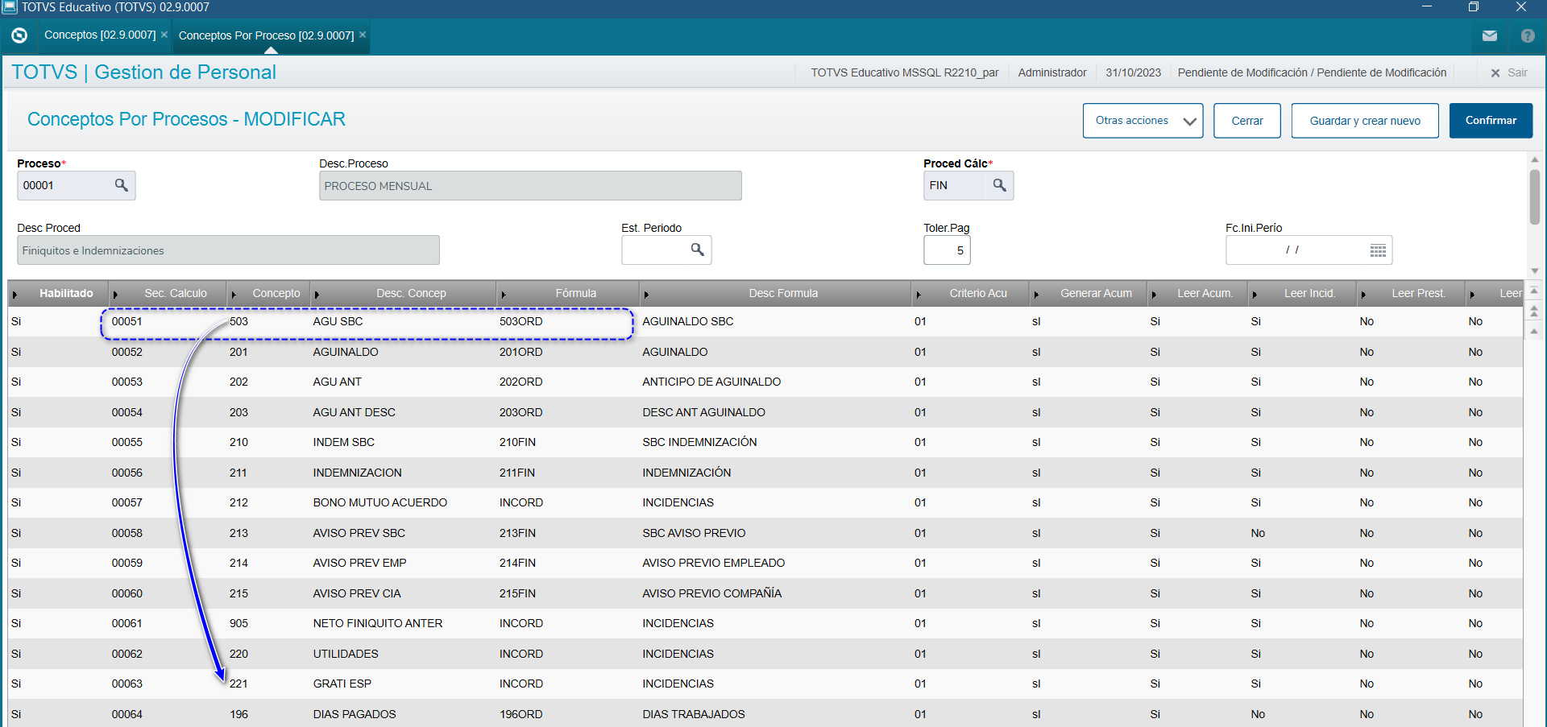Switch to the Conceptos [02.9.0007] tab

pyautogui.click(x=100, y=35)
